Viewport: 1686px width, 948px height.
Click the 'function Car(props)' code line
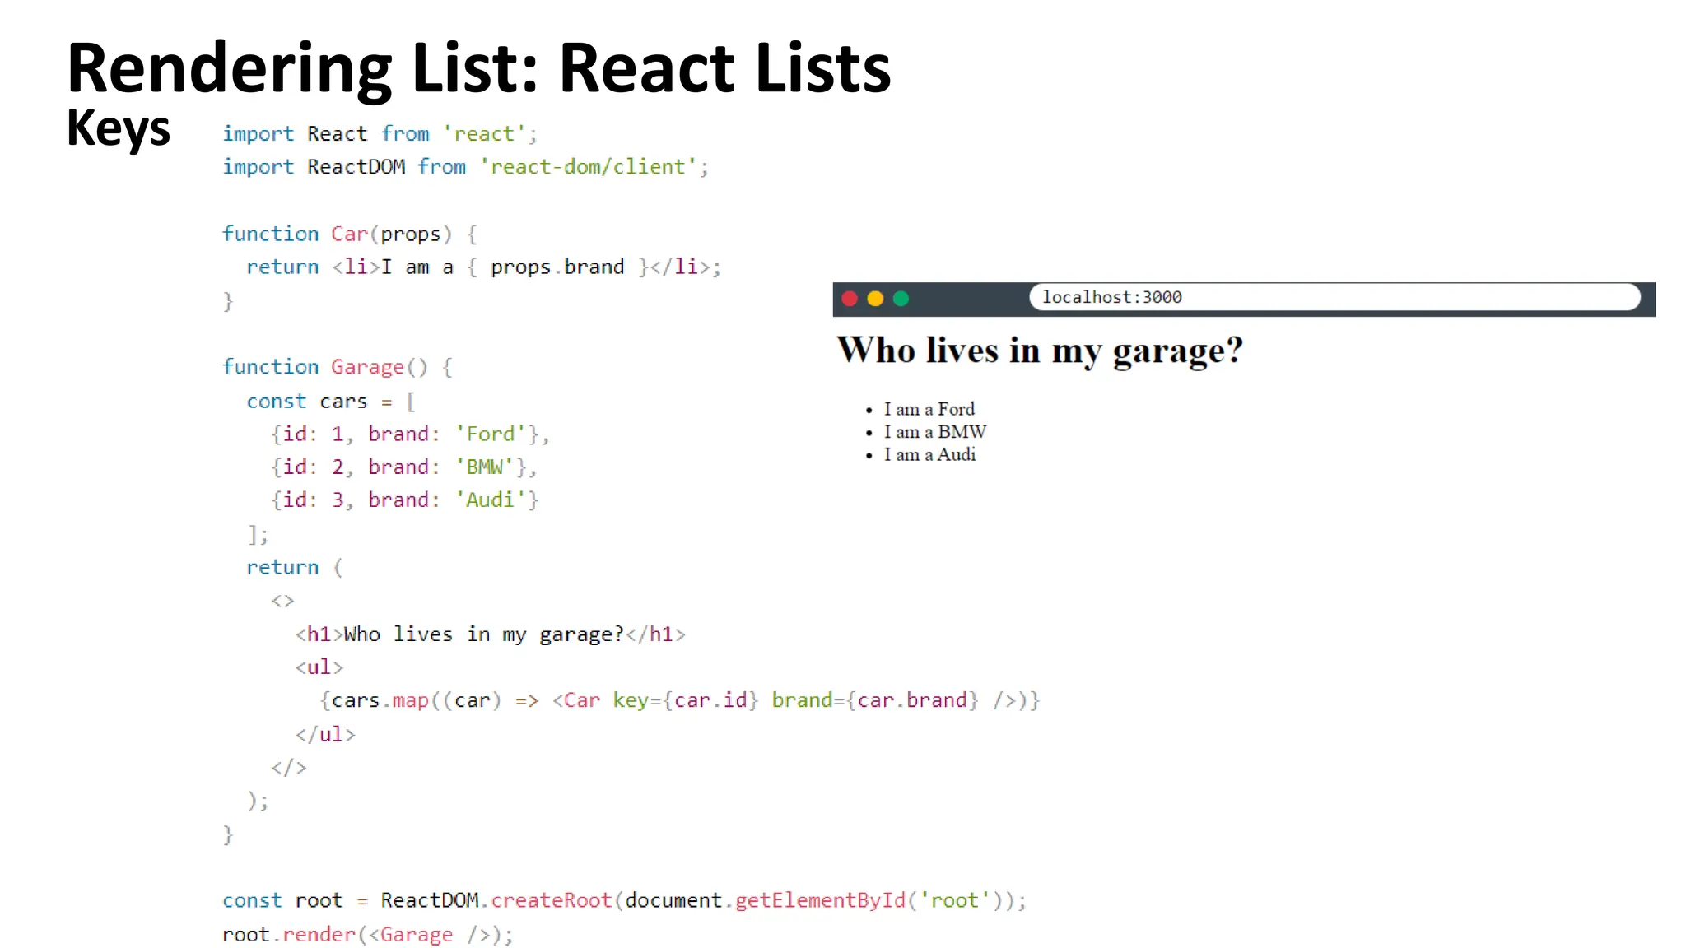pos(350,234)
